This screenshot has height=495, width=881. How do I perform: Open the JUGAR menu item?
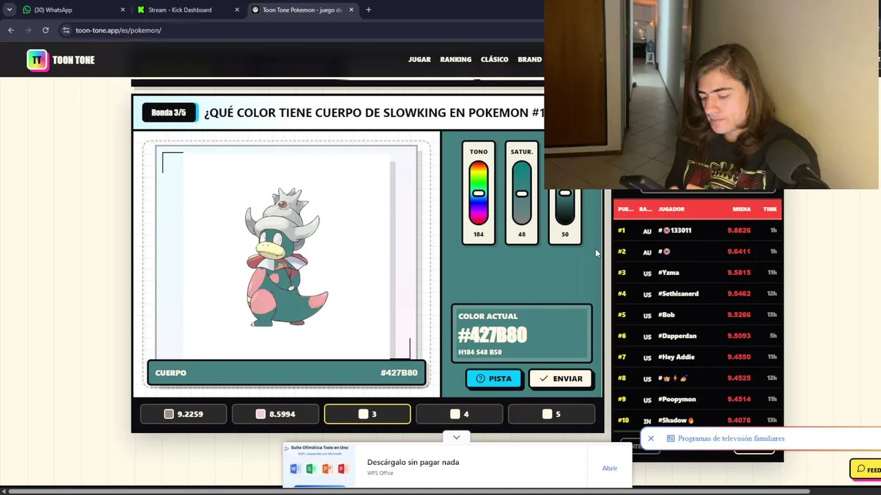tap(419, 60)
